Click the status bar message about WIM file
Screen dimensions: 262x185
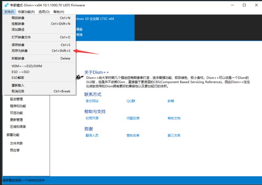(23, 181)
